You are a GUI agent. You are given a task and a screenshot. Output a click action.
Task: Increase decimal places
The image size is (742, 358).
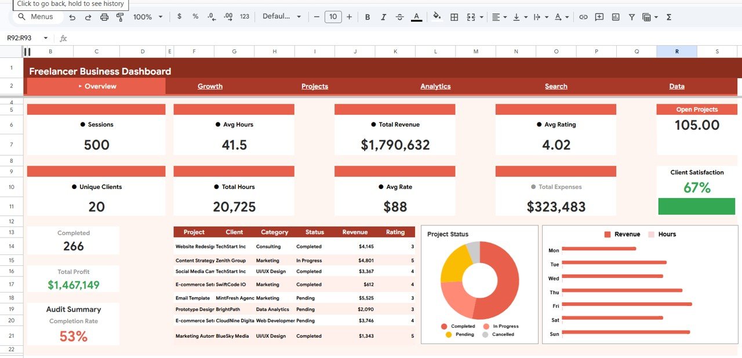point(228,17)
